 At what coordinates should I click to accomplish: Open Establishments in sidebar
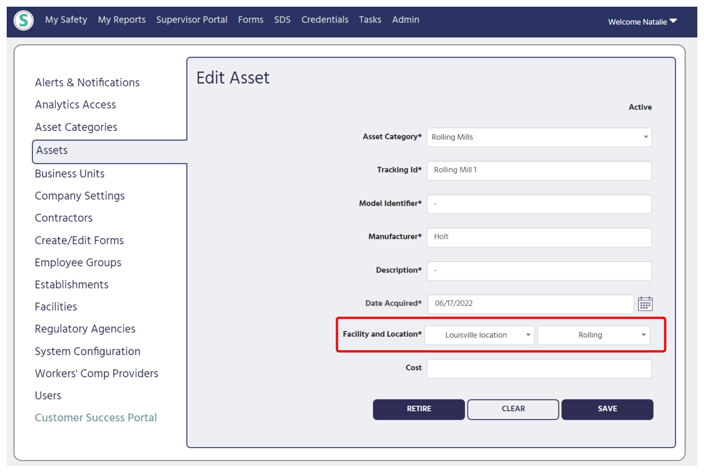72,285
